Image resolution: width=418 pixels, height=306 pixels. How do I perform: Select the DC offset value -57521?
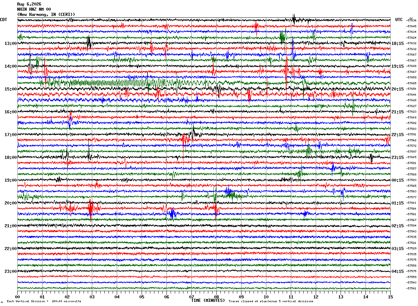pos(411,243)
